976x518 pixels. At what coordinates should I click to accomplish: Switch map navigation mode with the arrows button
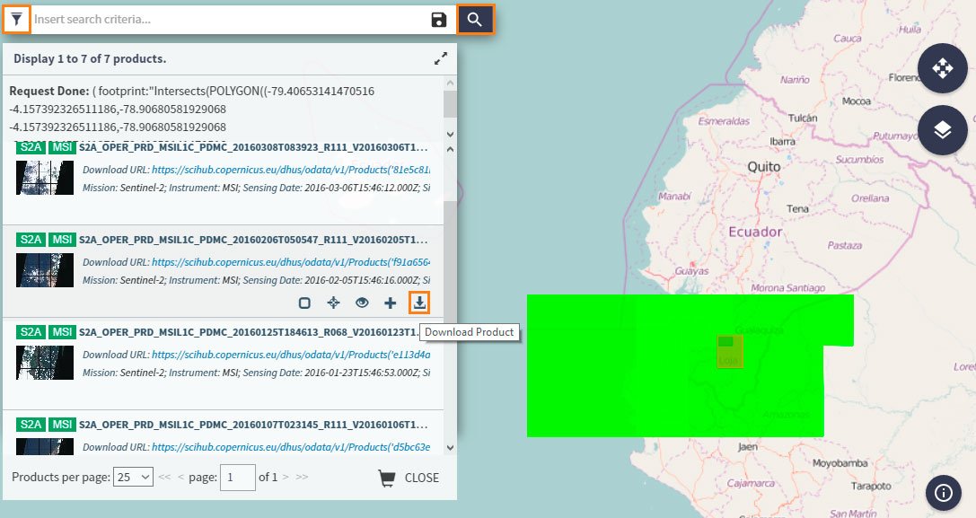pos(943,68)
